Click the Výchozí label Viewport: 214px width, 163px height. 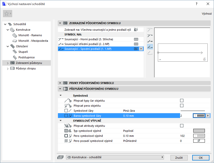(207, 14)
